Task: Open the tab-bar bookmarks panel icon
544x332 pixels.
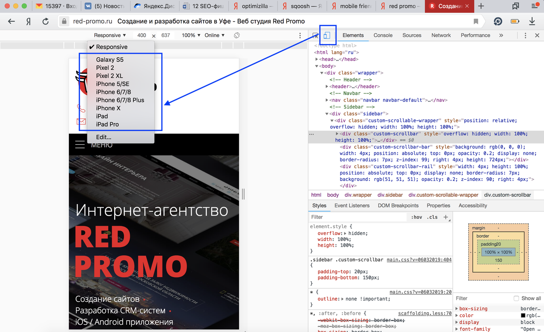Action: click(x=515, y=6)
